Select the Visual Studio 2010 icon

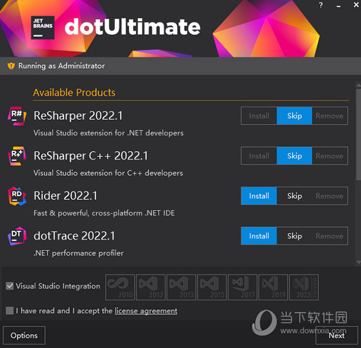[x=120, y=287]
